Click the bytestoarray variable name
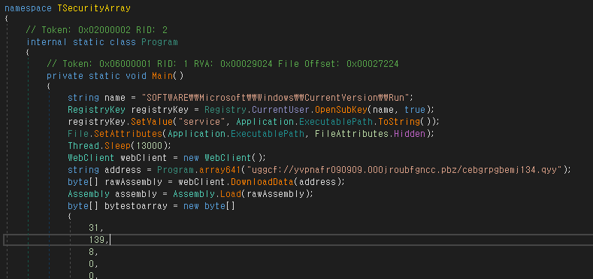This screenshot has height=279, width=593. tap(136, 206)
